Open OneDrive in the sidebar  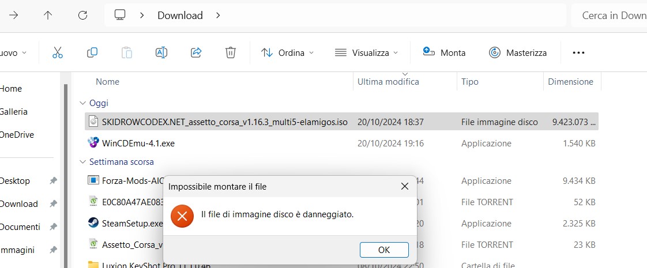point(17,135)
